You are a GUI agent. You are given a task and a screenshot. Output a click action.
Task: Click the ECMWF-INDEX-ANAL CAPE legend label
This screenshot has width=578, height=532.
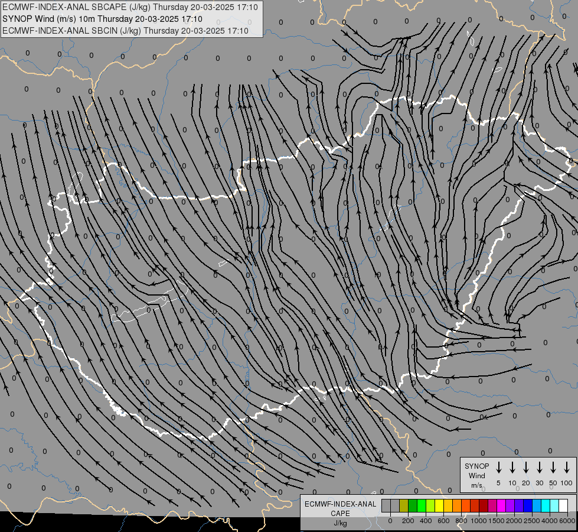[x=340, y=509]
